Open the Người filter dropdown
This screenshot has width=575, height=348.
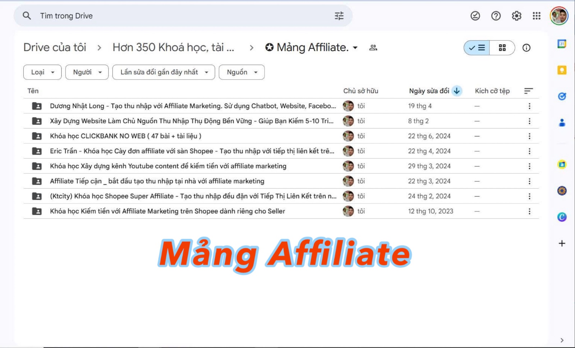tap(87, 72)
